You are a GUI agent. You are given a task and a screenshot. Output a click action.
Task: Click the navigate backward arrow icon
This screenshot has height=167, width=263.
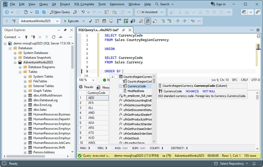click(x=7, y=12)
